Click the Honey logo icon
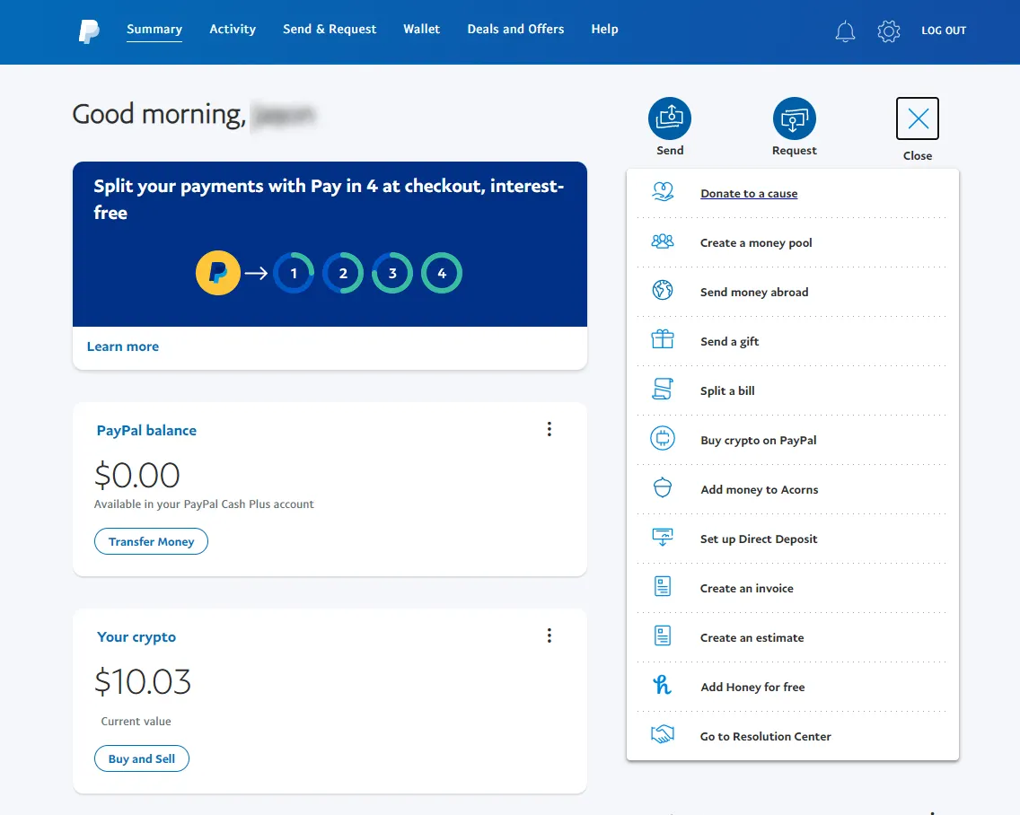 pos(662,685)
